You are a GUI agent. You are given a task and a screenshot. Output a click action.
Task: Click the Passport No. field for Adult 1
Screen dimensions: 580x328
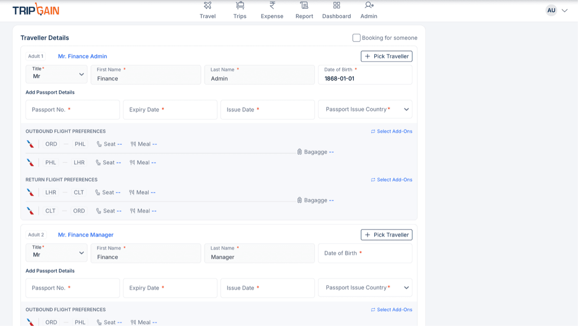(72, 109)
